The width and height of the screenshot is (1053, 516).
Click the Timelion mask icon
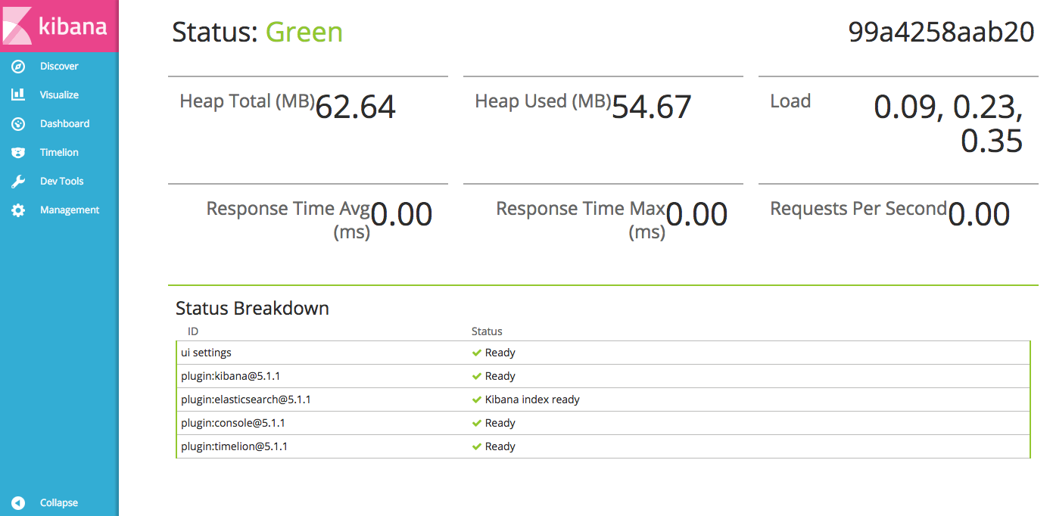pyautogui.click(x=18, y=153)
